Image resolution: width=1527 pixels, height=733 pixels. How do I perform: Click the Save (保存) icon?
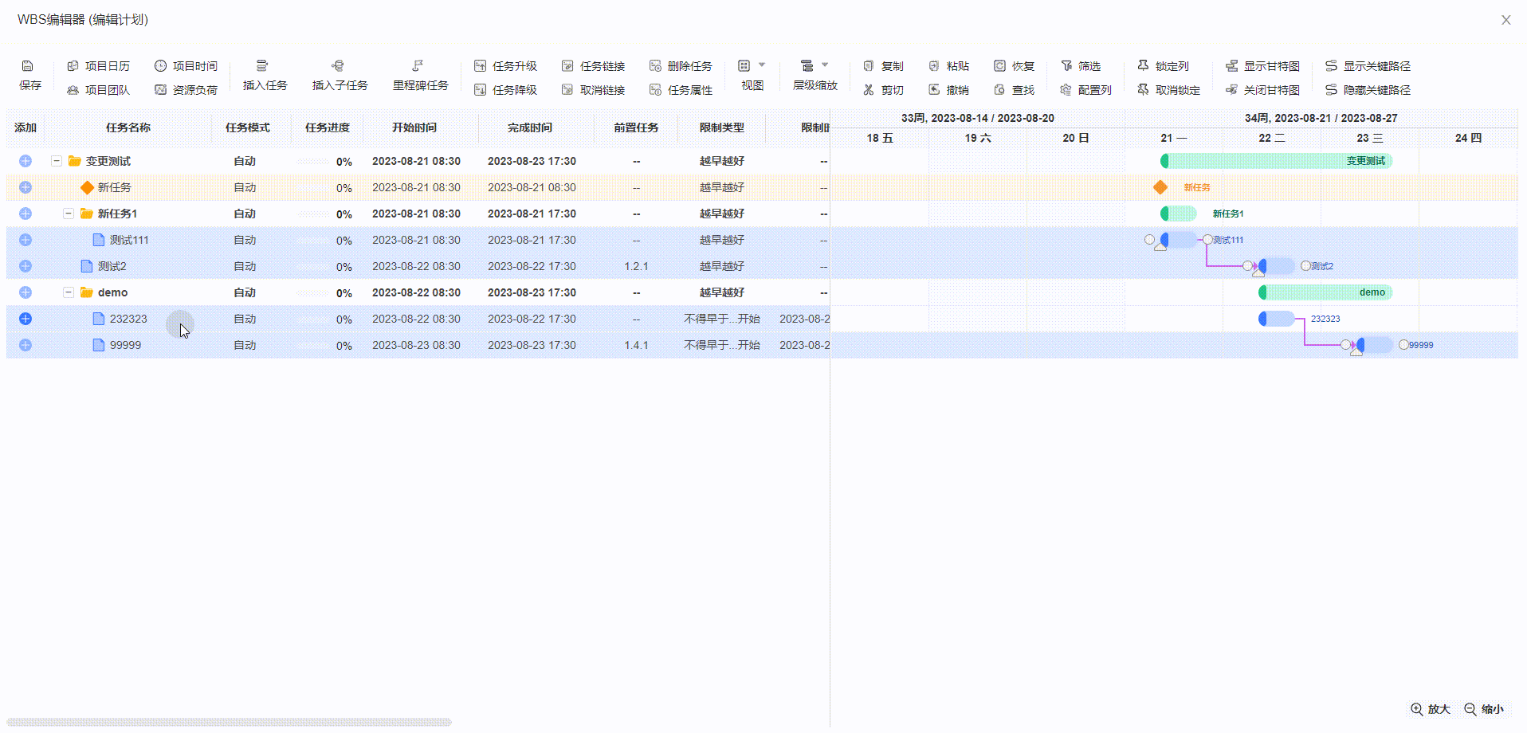28,66
